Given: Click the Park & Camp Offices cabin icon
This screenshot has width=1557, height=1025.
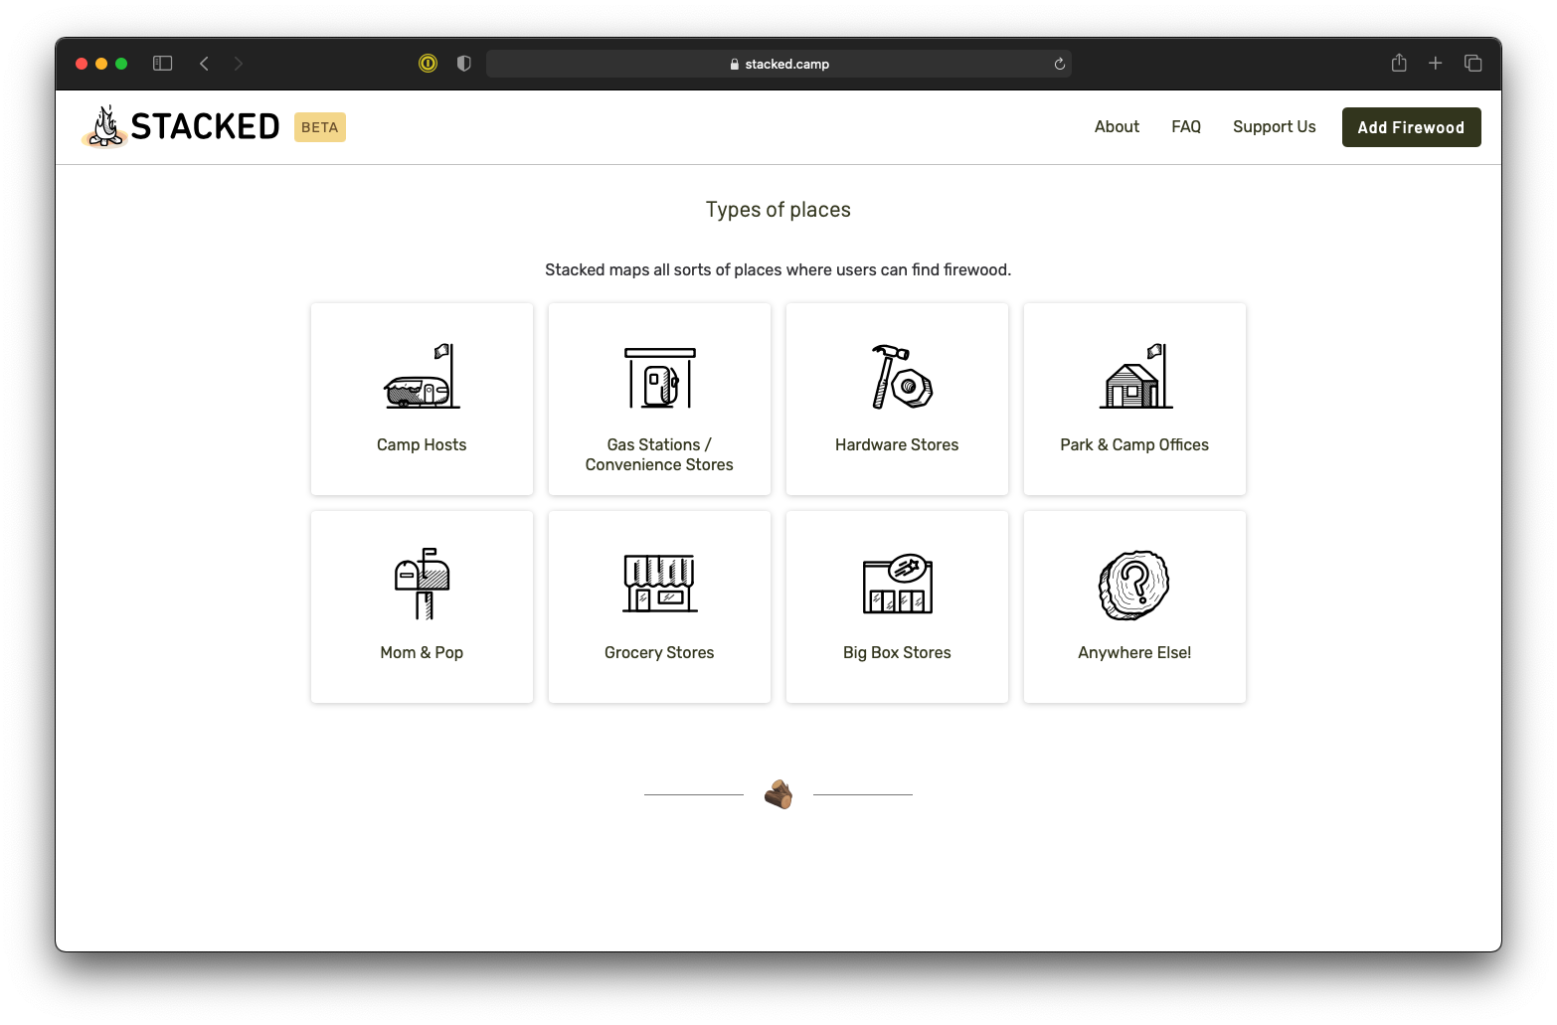Looking at the screenshot, I should tap(1133, 378).
